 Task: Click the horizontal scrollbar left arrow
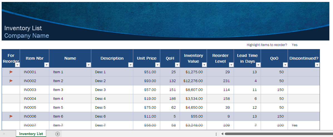pyautogui.click(x=222, y=134)
